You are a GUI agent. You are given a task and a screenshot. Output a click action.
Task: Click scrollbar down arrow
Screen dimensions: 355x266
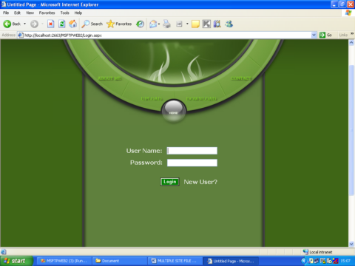351,244
